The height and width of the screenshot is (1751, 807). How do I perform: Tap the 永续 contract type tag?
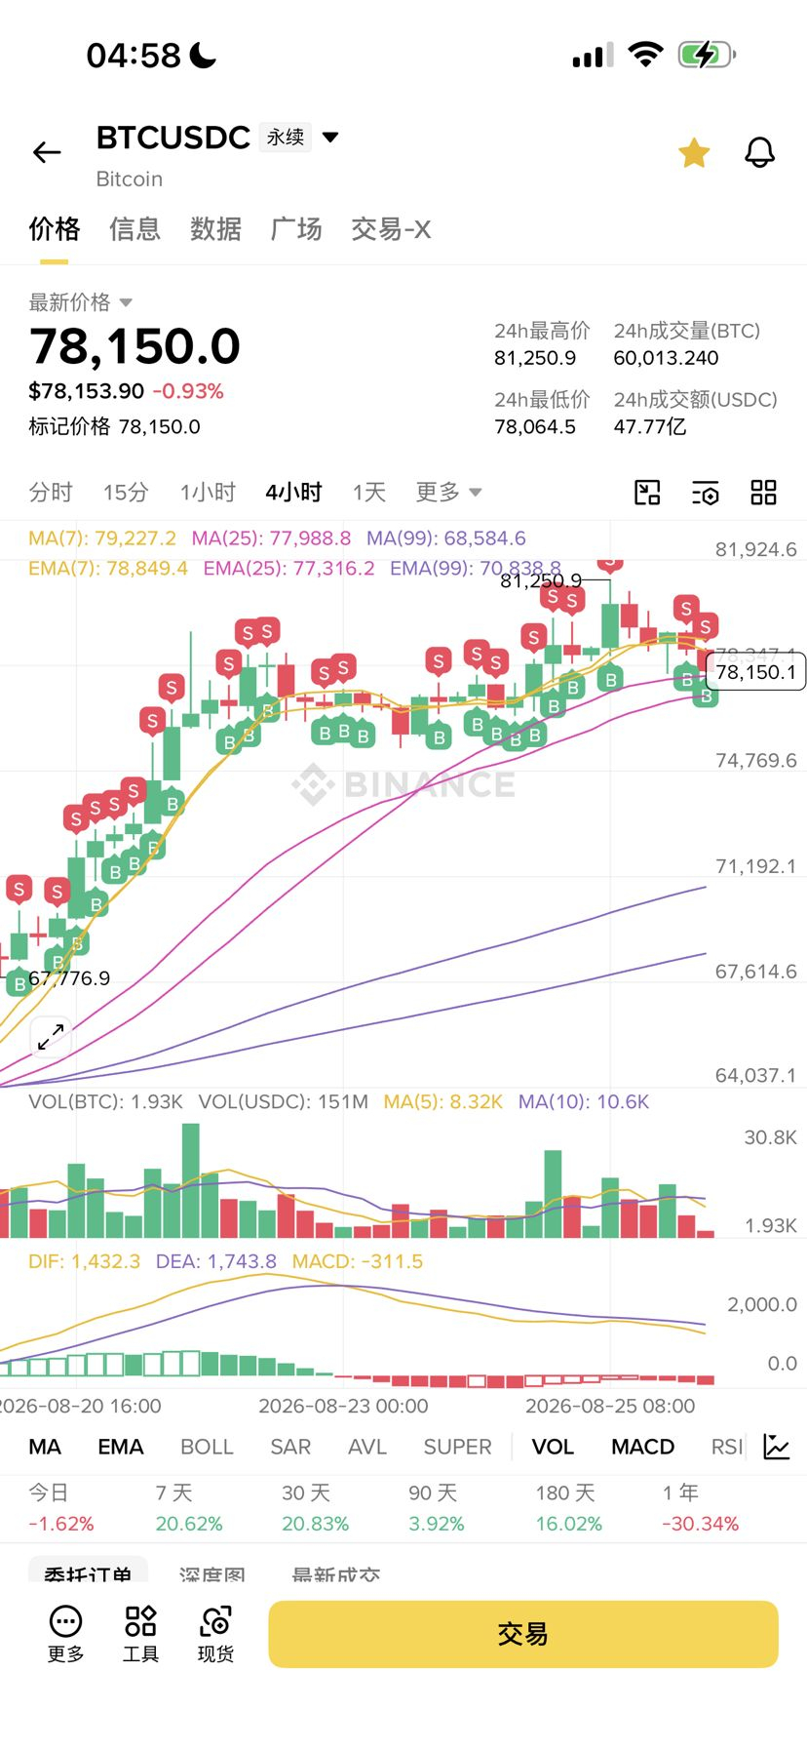[x=286, y=138]
